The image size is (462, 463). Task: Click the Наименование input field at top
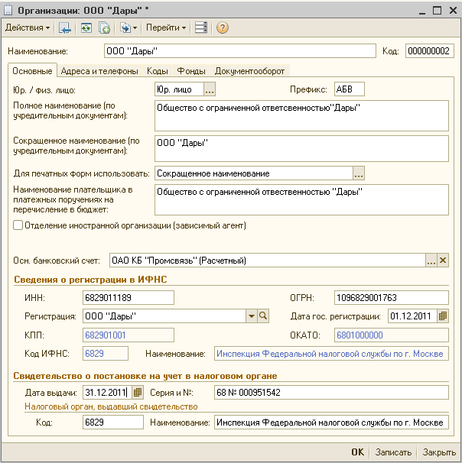point(239,51)
